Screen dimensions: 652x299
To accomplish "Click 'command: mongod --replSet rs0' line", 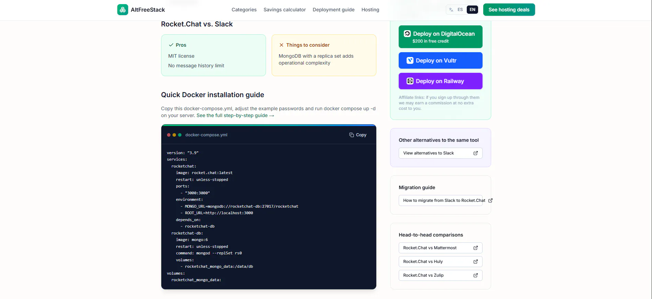I will coord(209,253).
